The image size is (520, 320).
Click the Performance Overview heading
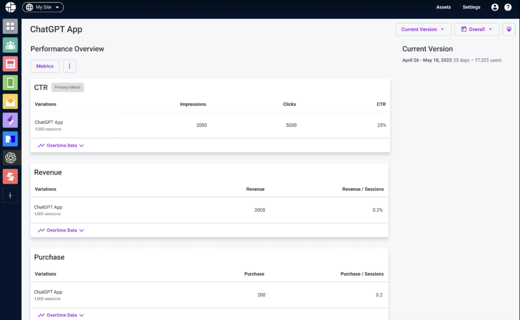click(x=67, y=49)
